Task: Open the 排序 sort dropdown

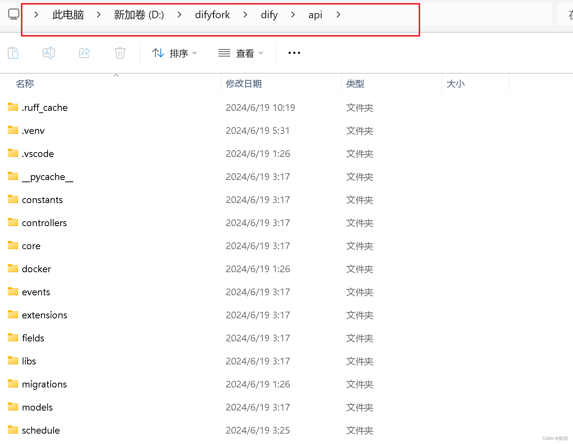Action: tap(175, 53)
